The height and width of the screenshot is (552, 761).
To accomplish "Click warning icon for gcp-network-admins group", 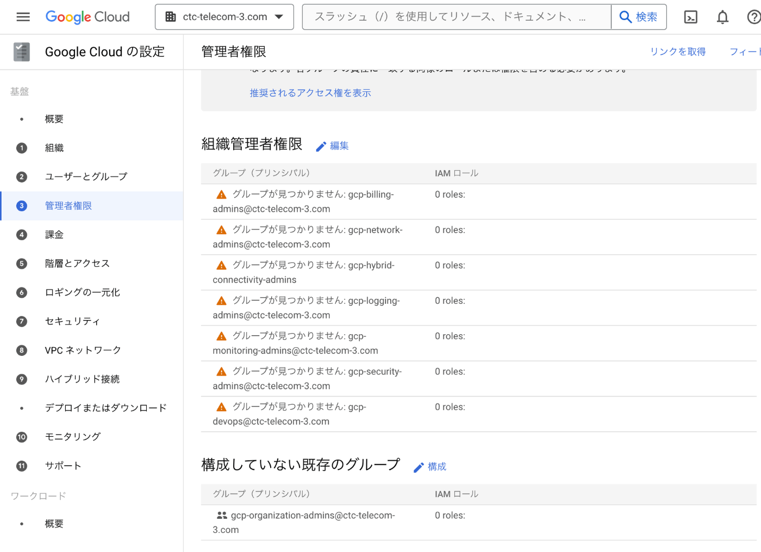I will (x=221, y=230).
